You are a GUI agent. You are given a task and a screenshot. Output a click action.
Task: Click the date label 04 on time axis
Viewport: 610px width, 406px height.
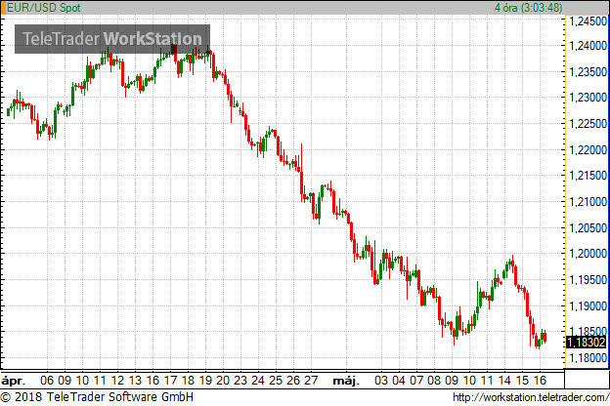[399, 381]
